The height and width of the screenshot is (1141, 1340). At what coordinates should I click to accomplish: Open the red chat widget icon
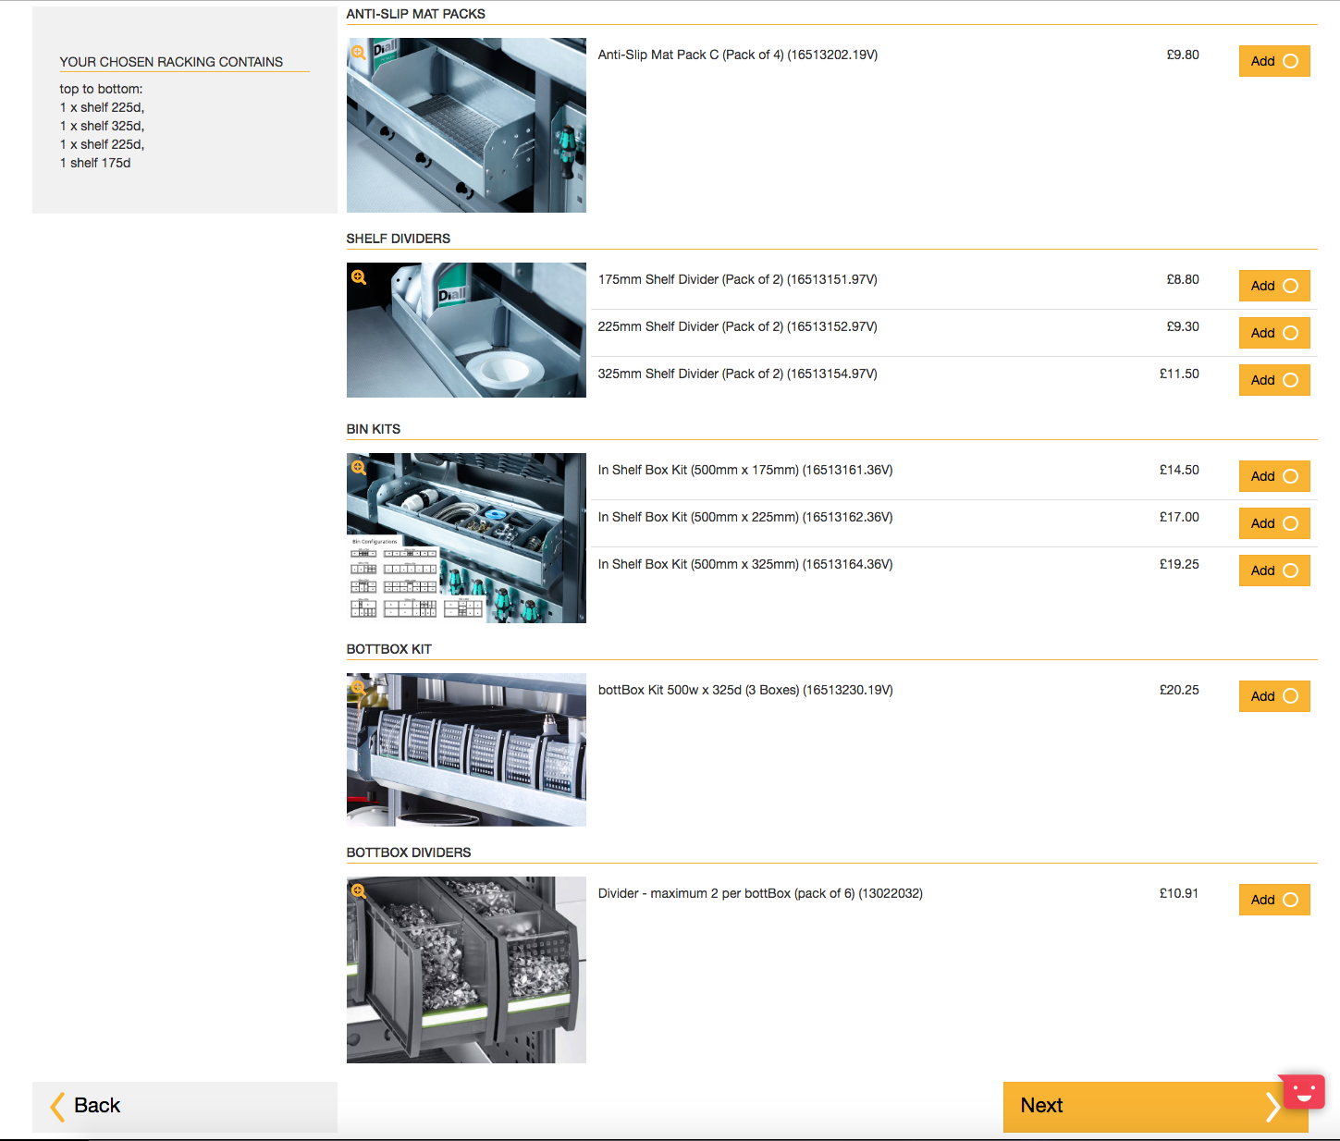[1303, 1092]
